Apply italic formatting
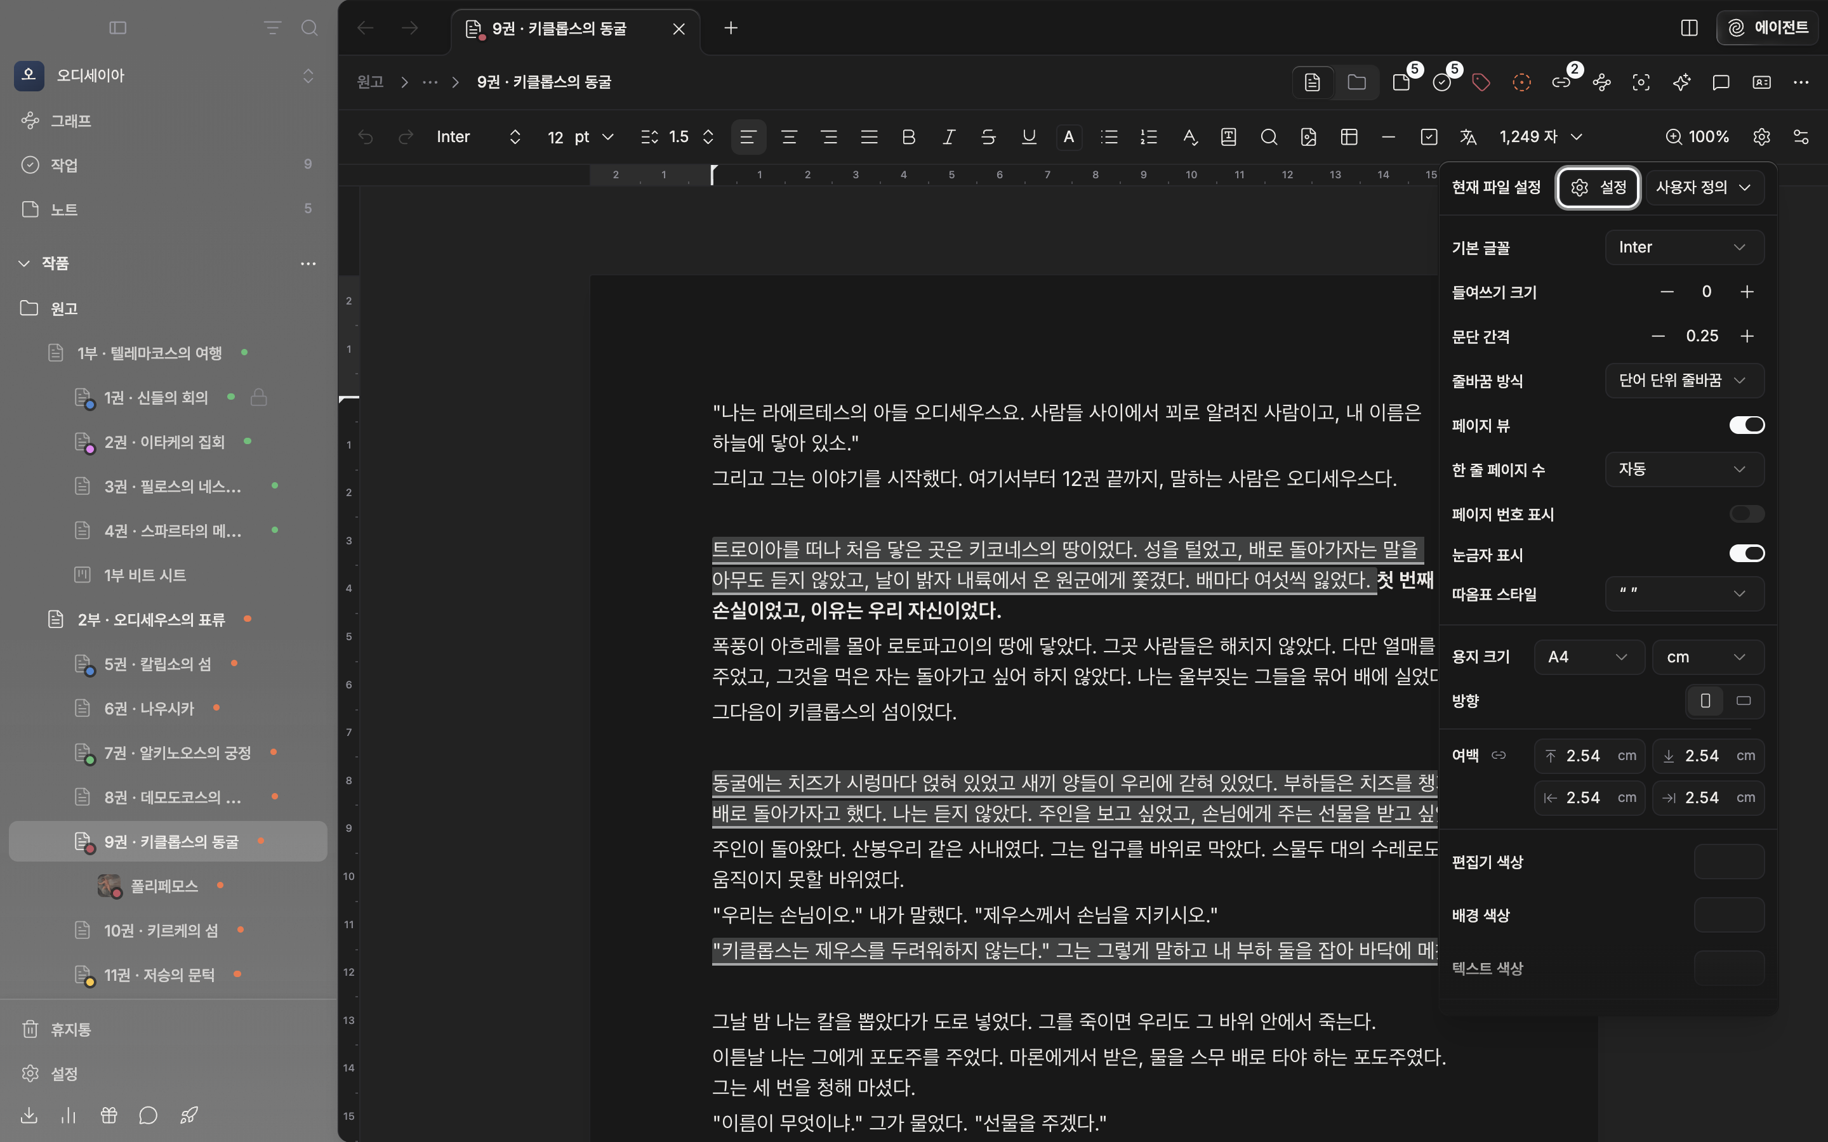The width and height of the screenshot is (1828, 1142). pyautogui.click(x=949, y=136)
